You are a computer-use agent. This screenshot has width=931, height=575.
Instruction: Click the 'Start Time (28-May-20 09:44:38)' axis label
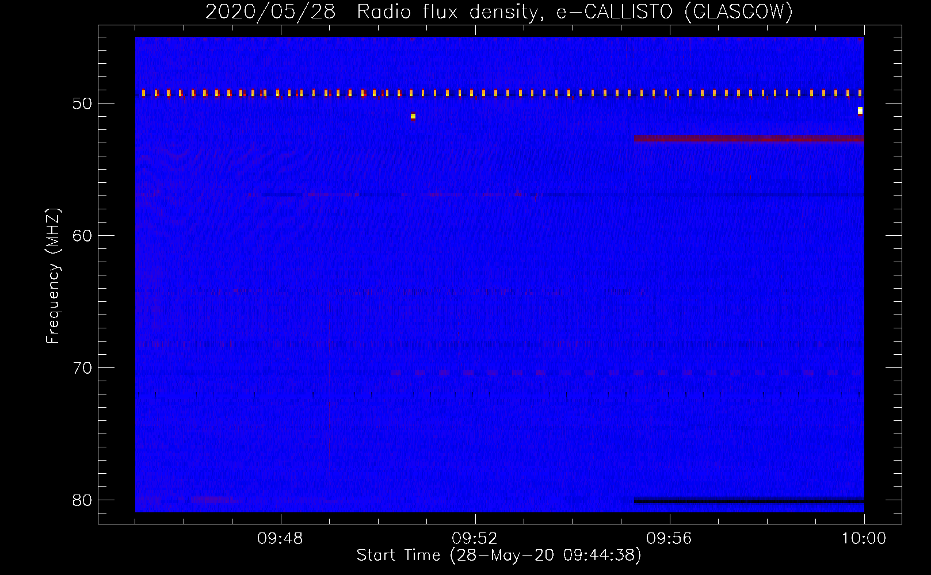click(x=499, y=555)
